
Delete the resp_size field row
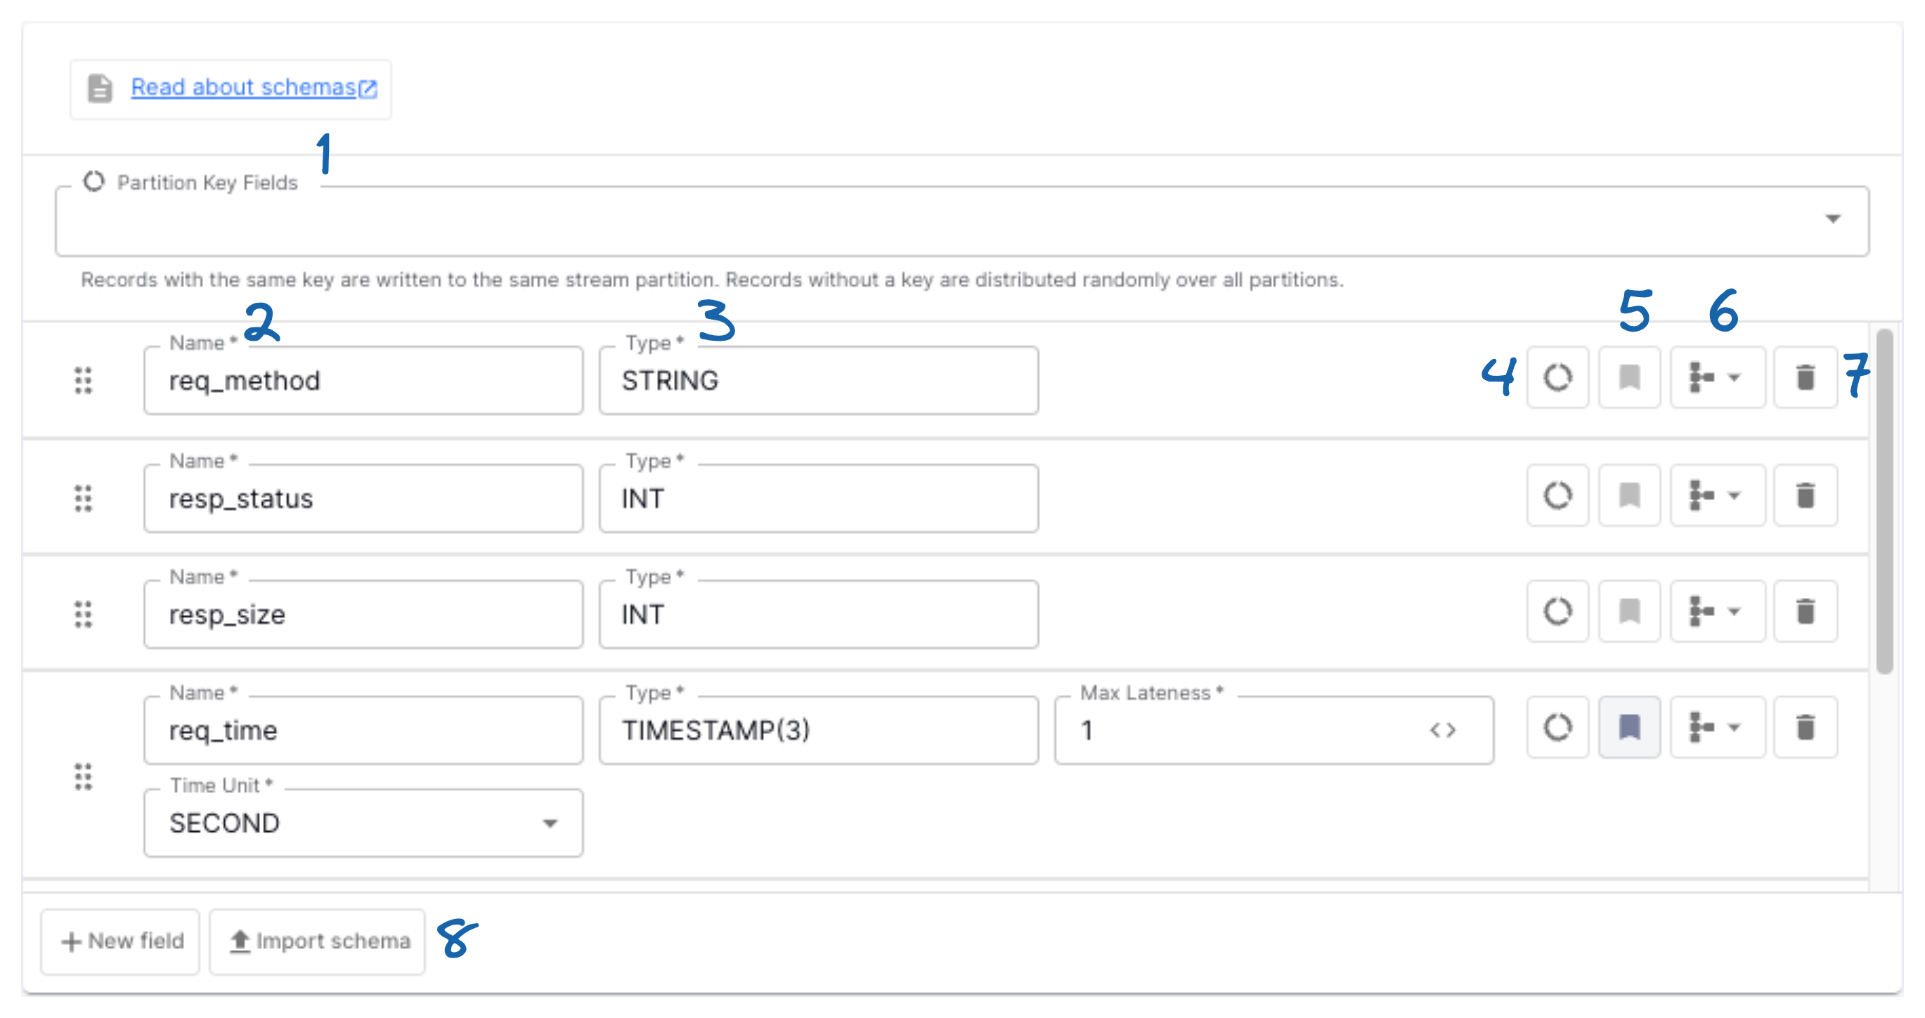pyautogui.click(x=1805, y=612)
